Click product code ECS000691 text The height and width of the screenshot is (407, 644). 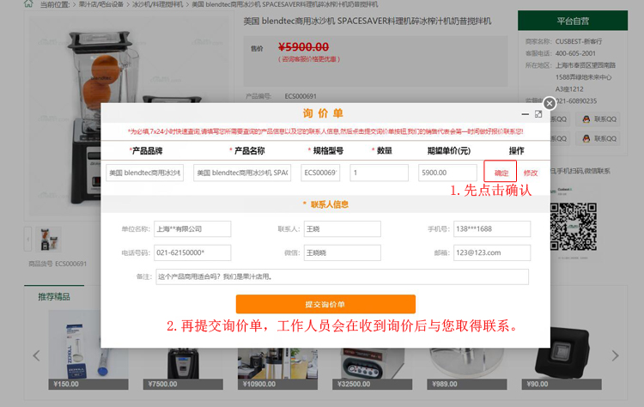(301, 96)
